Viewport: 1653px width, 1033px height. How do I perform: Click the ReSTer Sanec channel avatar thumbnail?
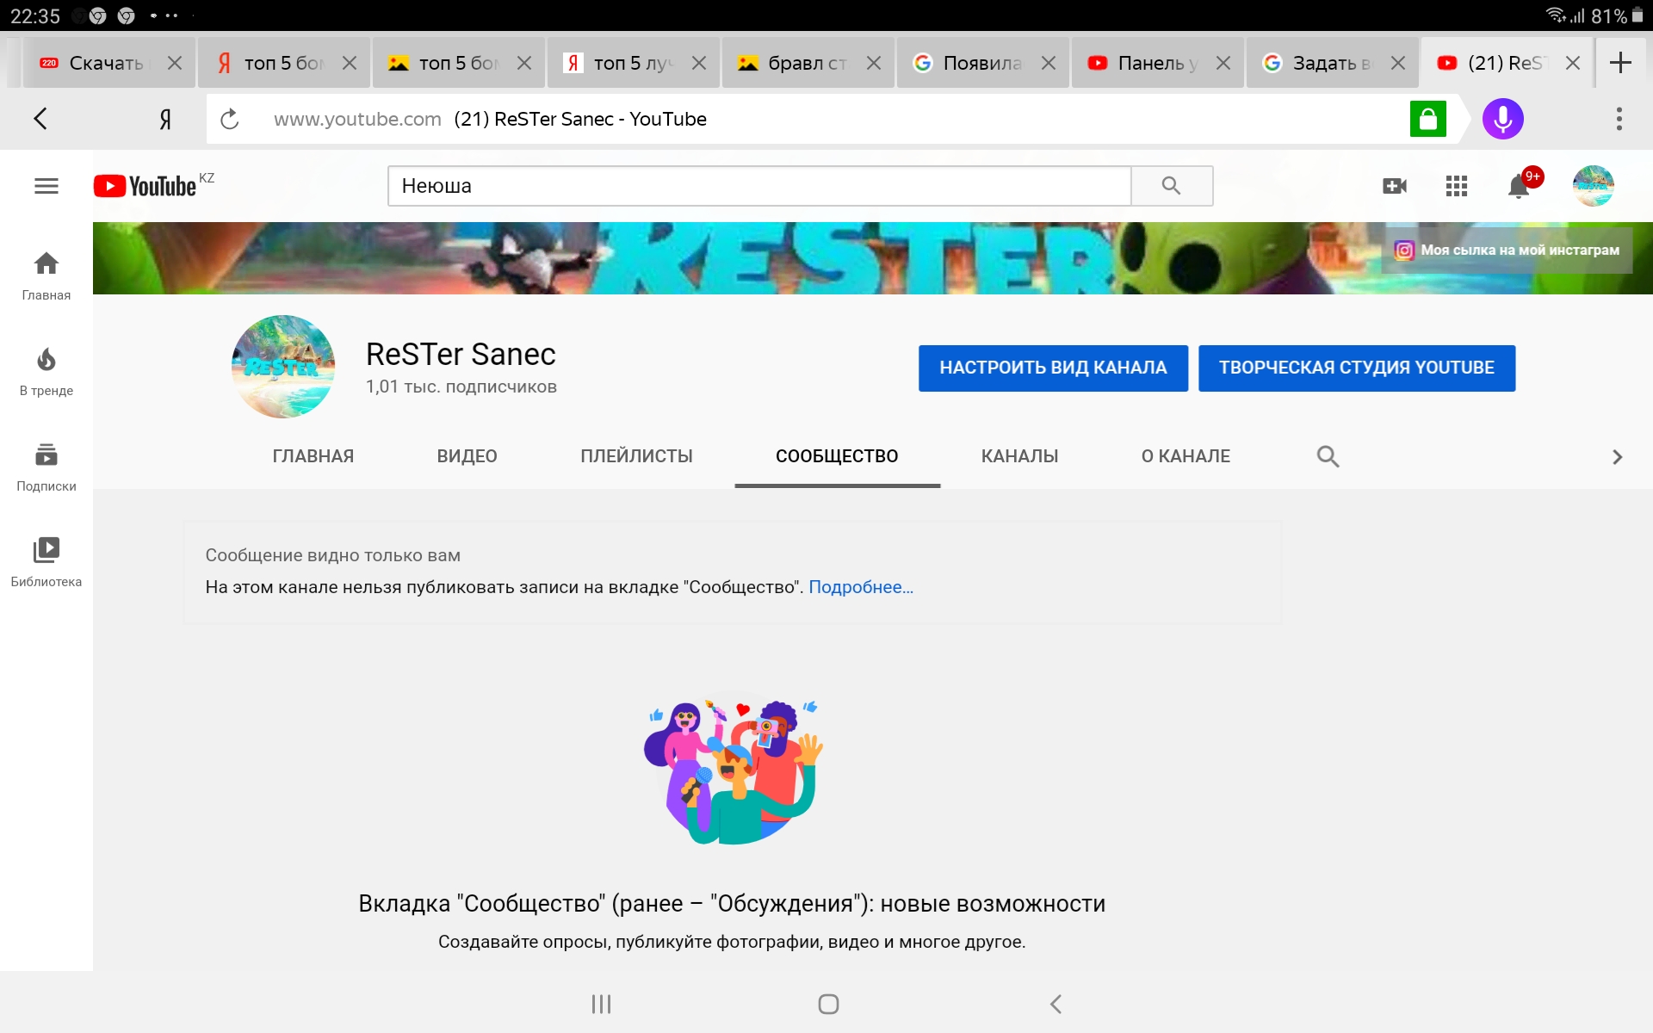pyautogui.click(x=284, y=365)
